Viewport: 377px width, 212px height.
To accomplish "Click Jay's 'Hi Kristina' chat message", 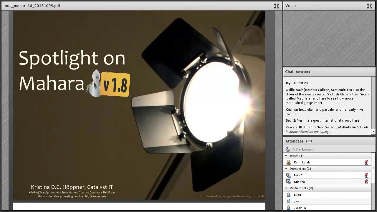I will point(297,83).
